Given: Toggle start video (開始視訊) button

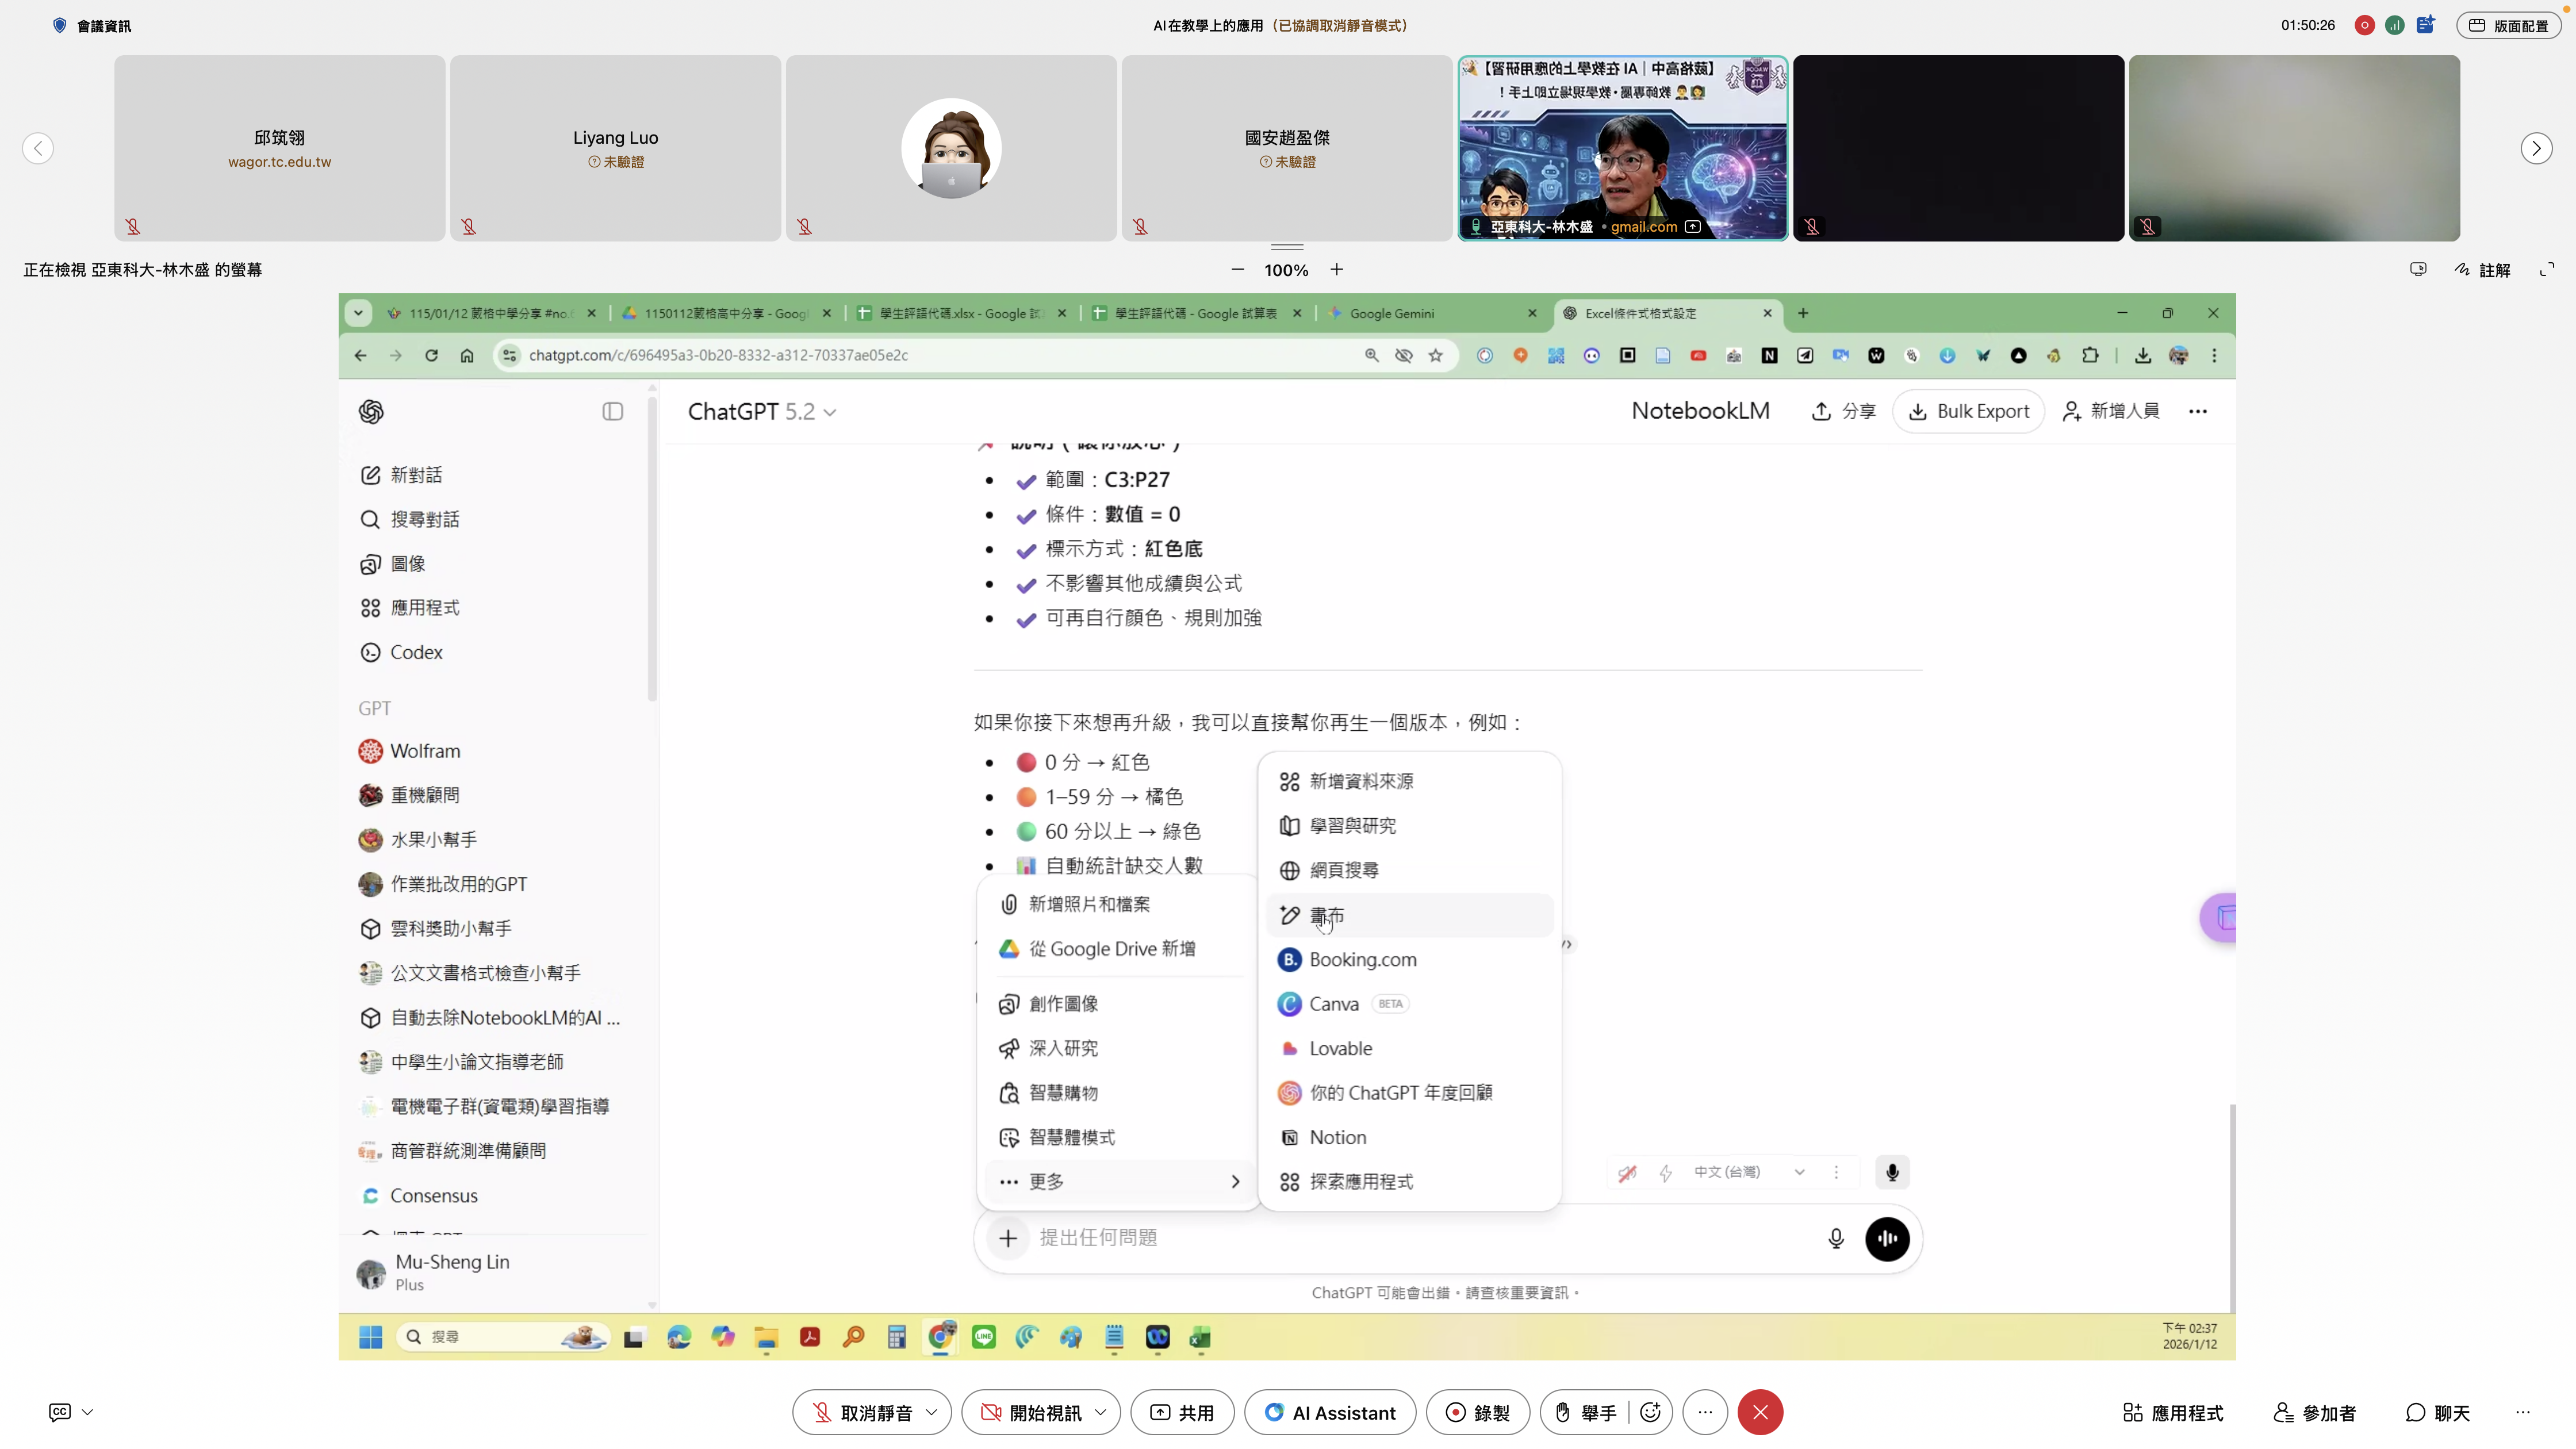Looking at the screenshot, I should pos(1031,1412).
